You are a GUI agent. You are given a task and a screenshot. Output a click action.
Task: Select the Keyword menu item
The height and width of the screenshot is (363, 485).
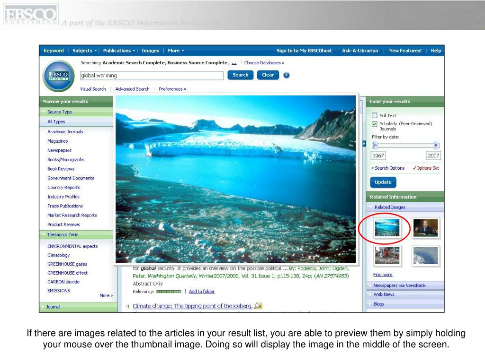(x=54, y=51)
